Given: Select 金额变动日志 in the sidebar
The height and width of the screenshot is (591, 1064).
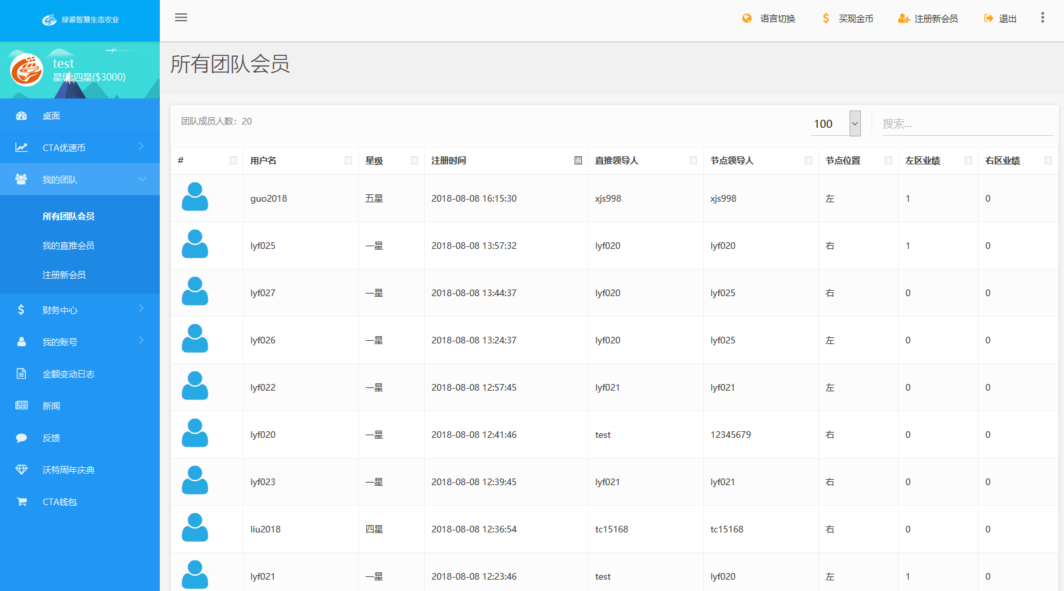Looking at the screenshot, I should click(69, 374).
